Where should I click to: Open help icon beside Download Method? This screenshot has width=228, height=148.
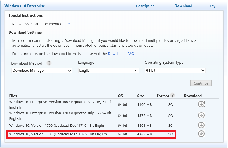[x=49, y=63]
